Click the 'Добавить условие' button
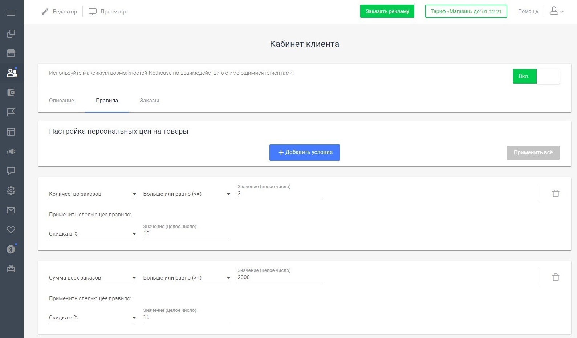 click(304, 152)
